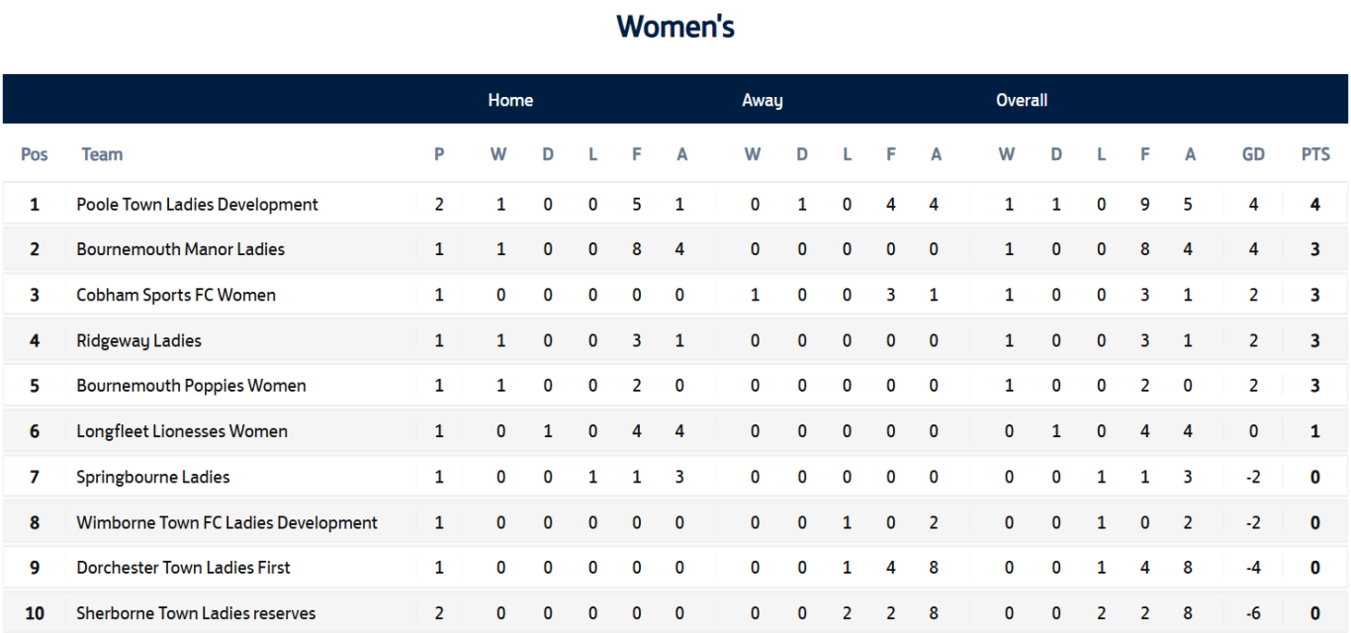Click the Home group header
The width and height of the screenshot is (1351, 633).
pos(510,100)
